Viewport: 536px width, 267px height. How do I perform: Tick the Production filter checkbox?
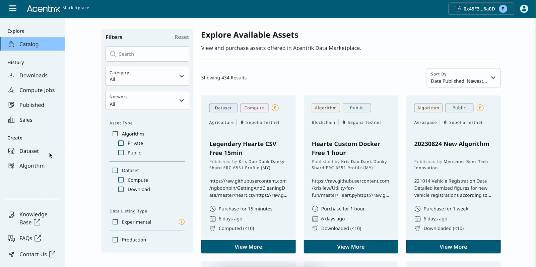[115, 240]
